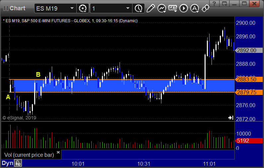
Task: Click the 2896.00 price axis label
Action: [246, 37]
